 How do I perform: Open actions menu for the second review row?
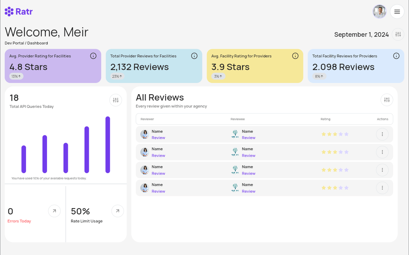(382, 152)
